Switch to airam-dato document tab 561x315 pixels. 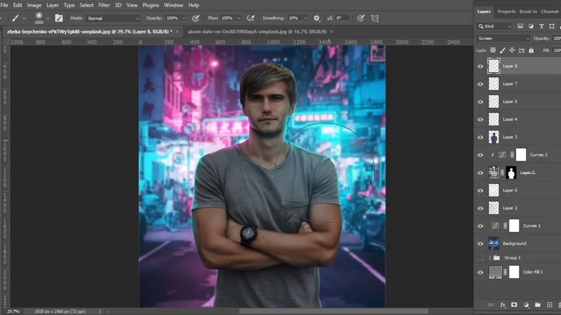257,31
